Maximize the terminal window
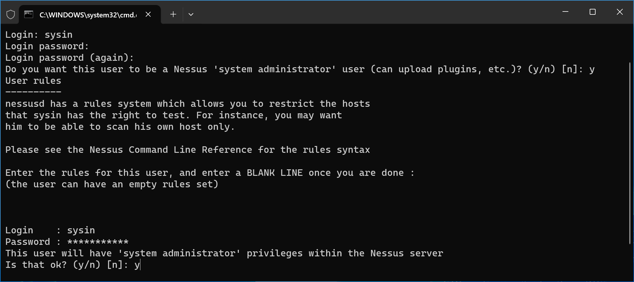Screen dimensions: 634x282 (593, 12)
